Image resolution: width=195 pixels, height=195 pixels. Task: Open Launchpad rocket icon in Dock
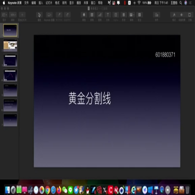(13, 190)
